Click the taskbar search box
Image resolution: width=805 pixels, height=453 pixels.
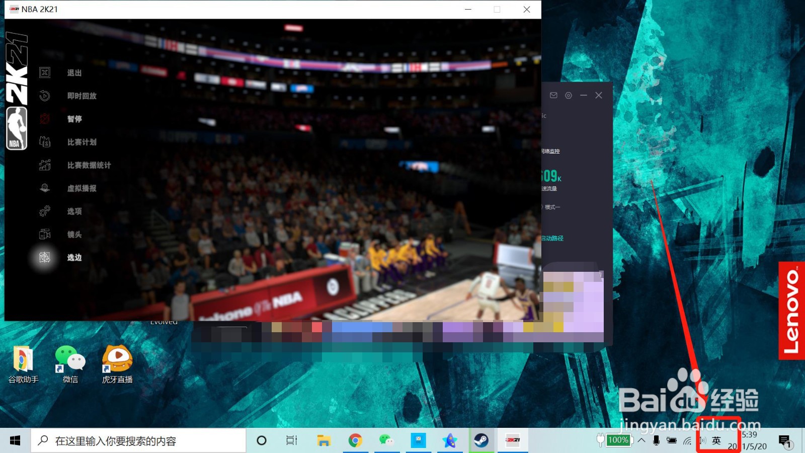coord(139,441)
